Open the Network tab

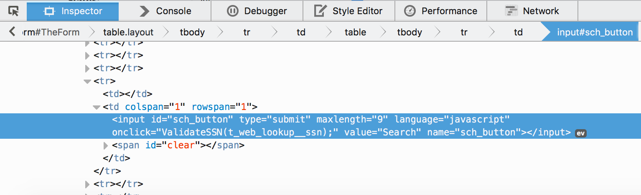532,11
